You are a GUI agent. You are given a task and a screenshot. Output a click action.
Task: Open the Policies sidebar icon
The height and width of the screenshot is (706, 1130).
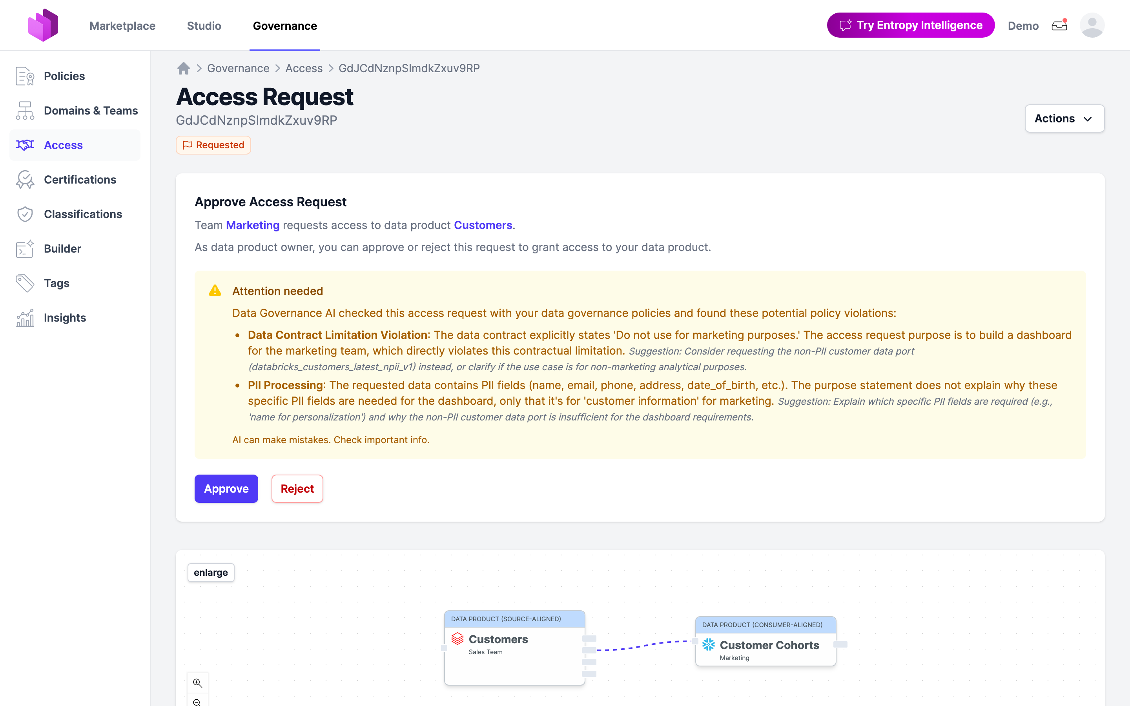[x=25, y=76]
